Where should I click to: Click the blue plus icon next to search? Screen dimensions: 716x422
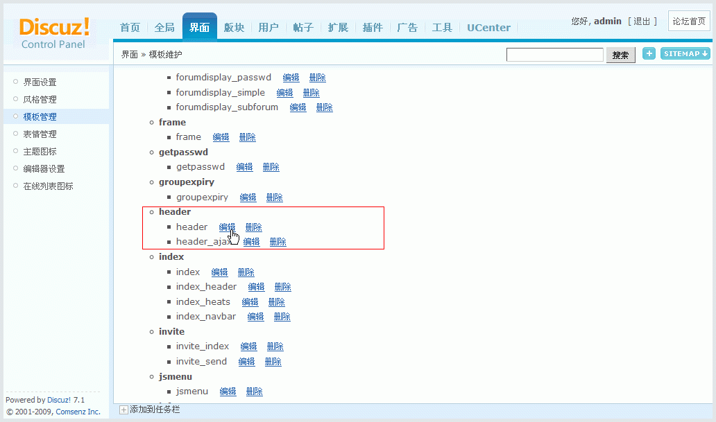[x=649, y=54]
